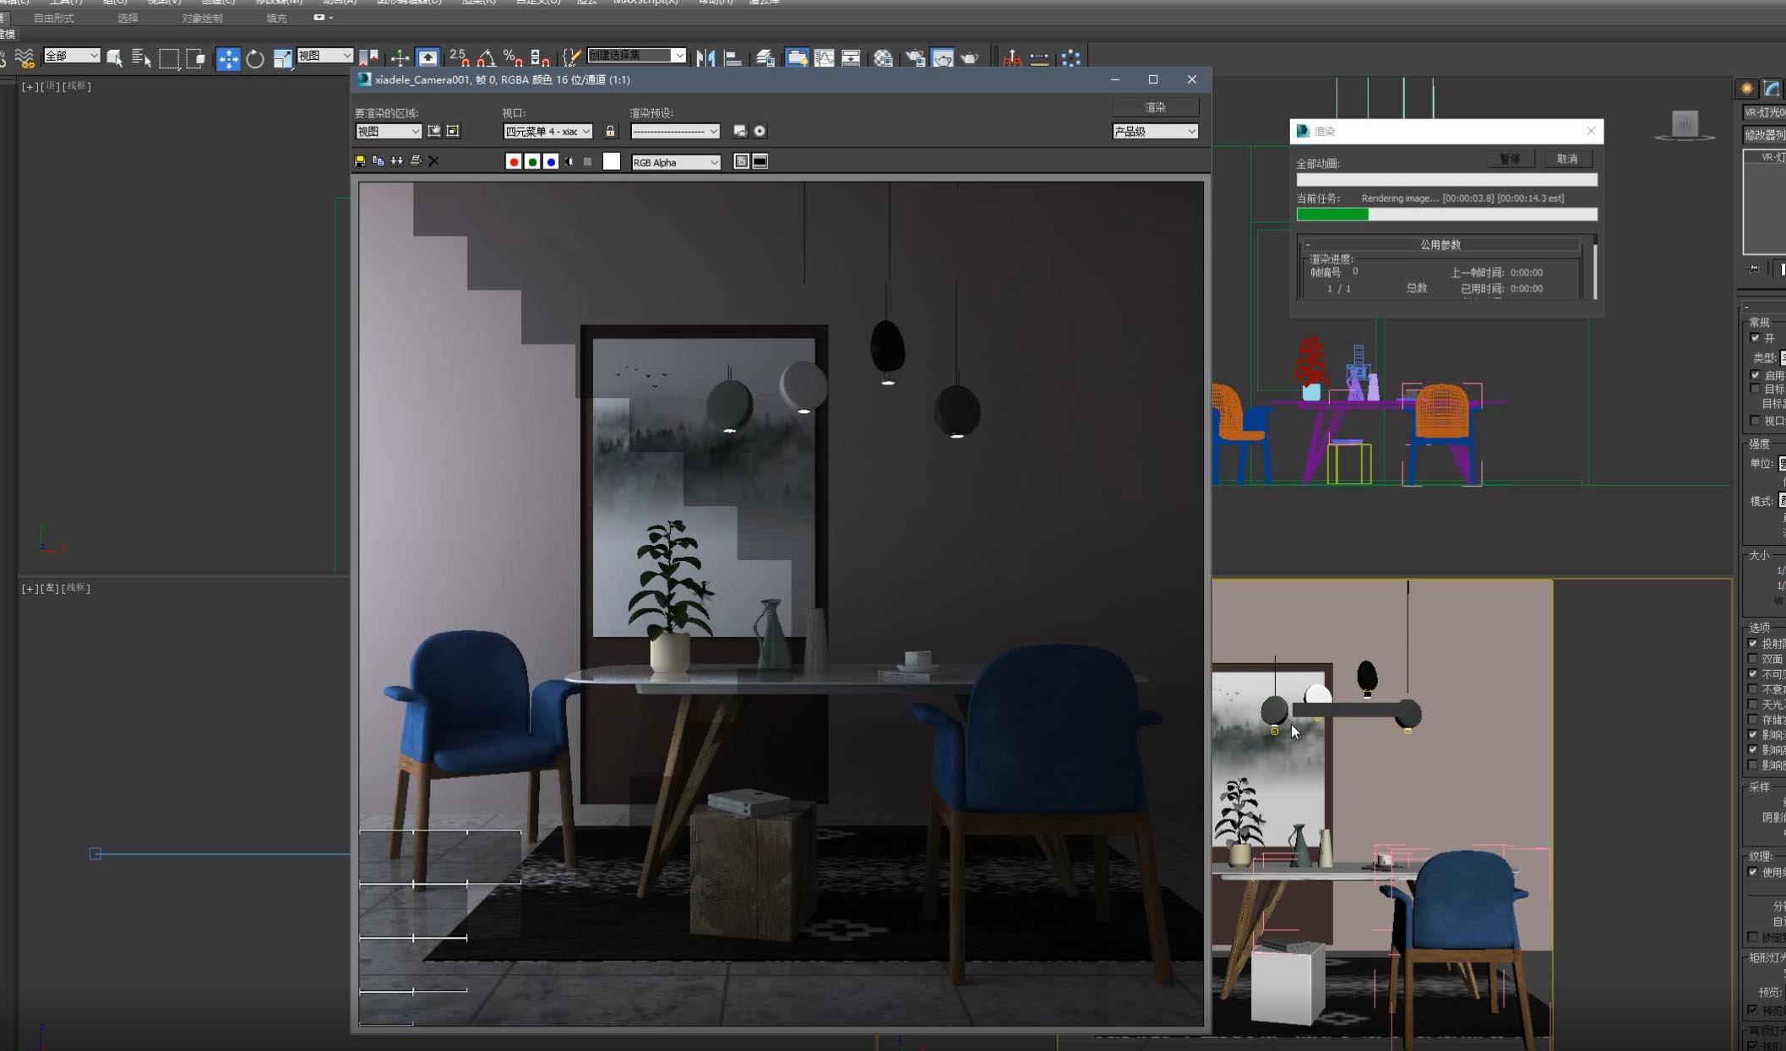Click the Rendered Frame Window icon
The image size is (1786, 1051).
click(942, 57)
